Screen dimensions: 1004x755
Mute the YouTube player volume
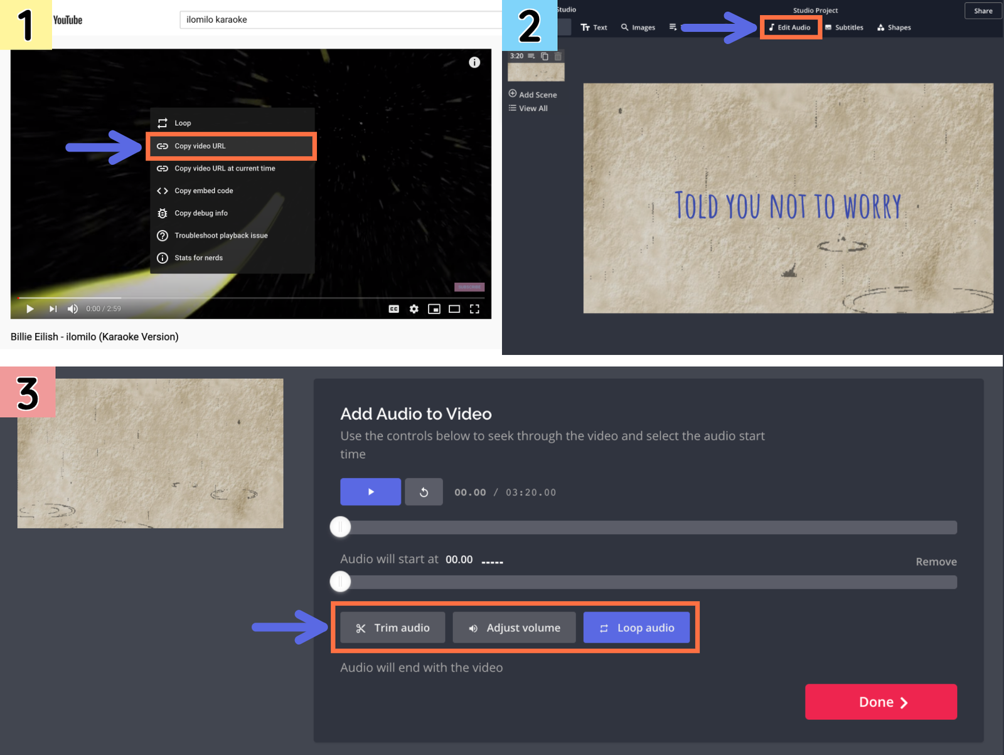[73, 309]
